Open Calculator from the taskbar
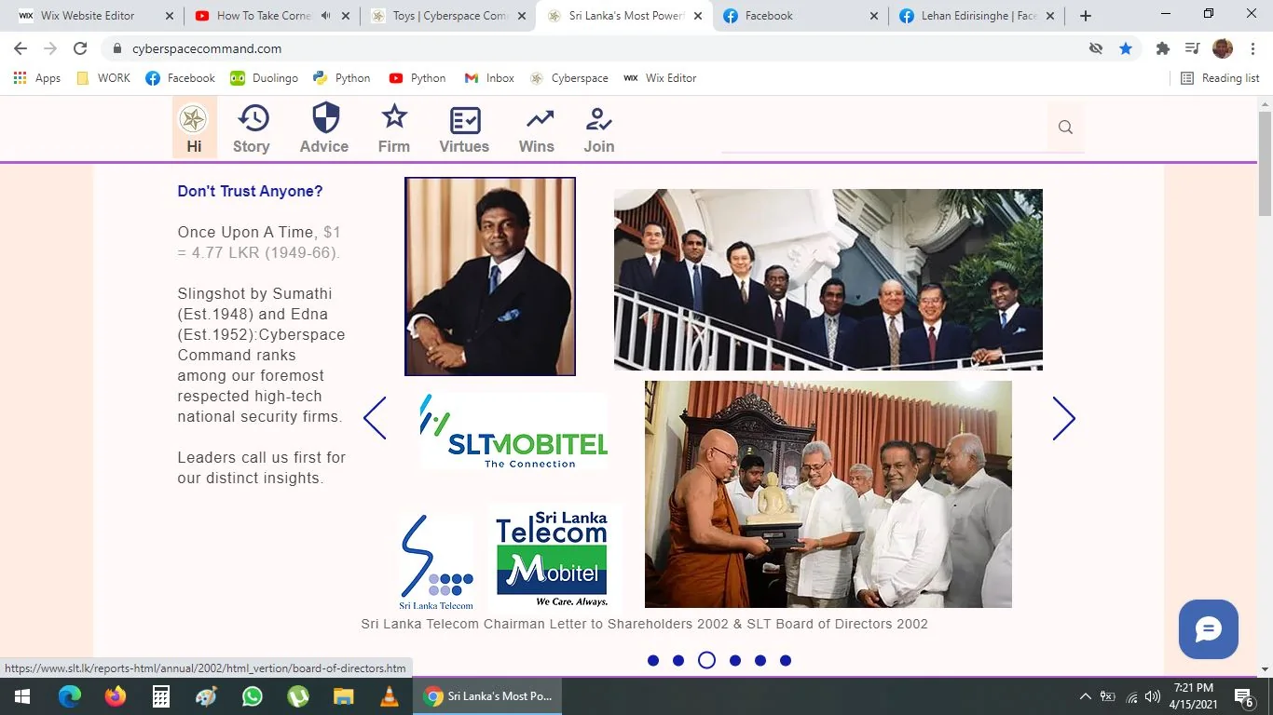 161,696
